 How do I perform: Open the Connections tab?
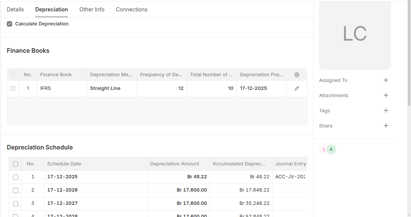132,9
